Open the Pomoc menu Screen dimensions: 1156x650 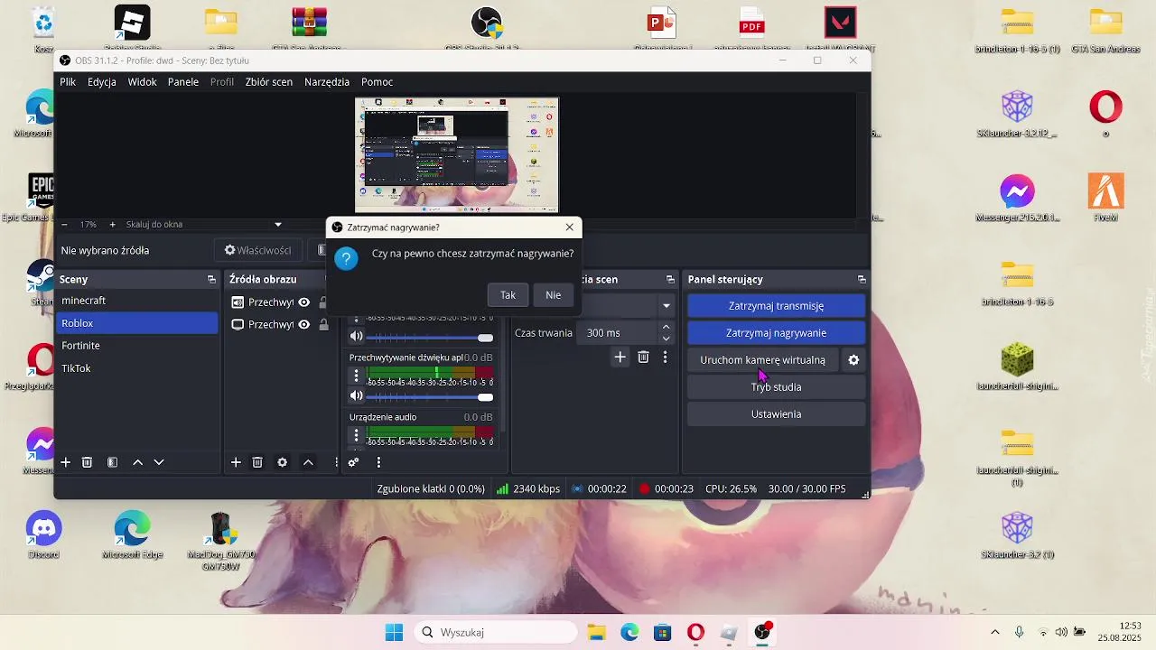(378, 82)
